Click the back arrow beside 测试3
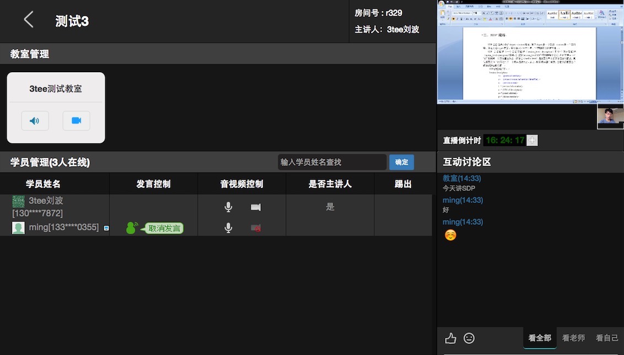Image resolution: width=624 pixels, height=355 pixels. (29, 20)
